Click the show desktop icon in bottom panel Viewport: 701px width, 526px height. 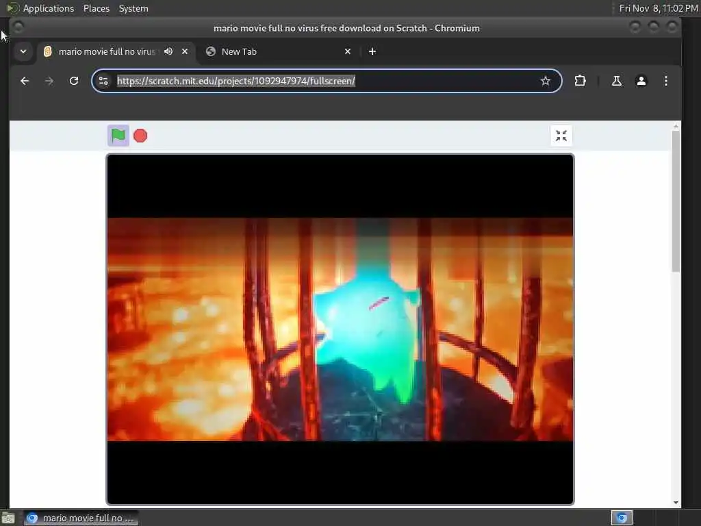pyautogui.click(x=8, y=518)
